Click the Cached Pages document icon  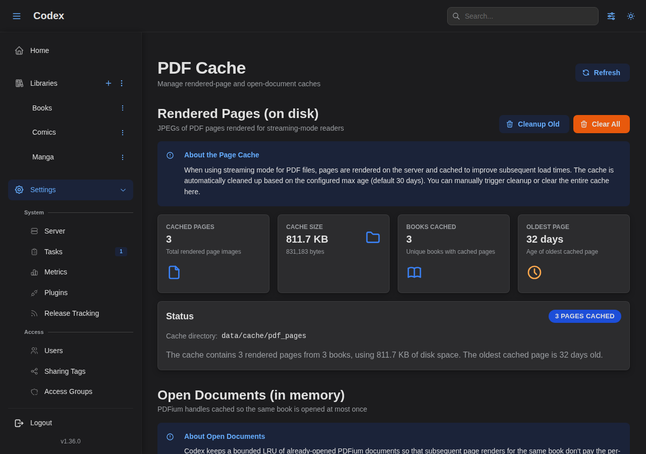(x=174, y=272)
